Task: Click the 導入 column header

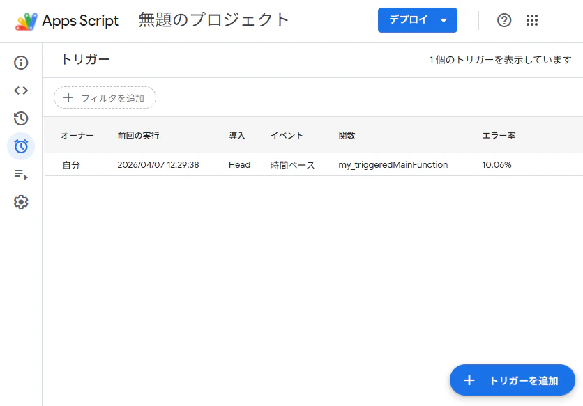Action: (x=237, y=136)
